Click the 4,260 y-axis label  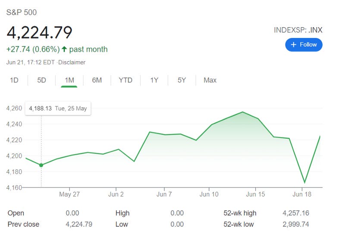14,108
